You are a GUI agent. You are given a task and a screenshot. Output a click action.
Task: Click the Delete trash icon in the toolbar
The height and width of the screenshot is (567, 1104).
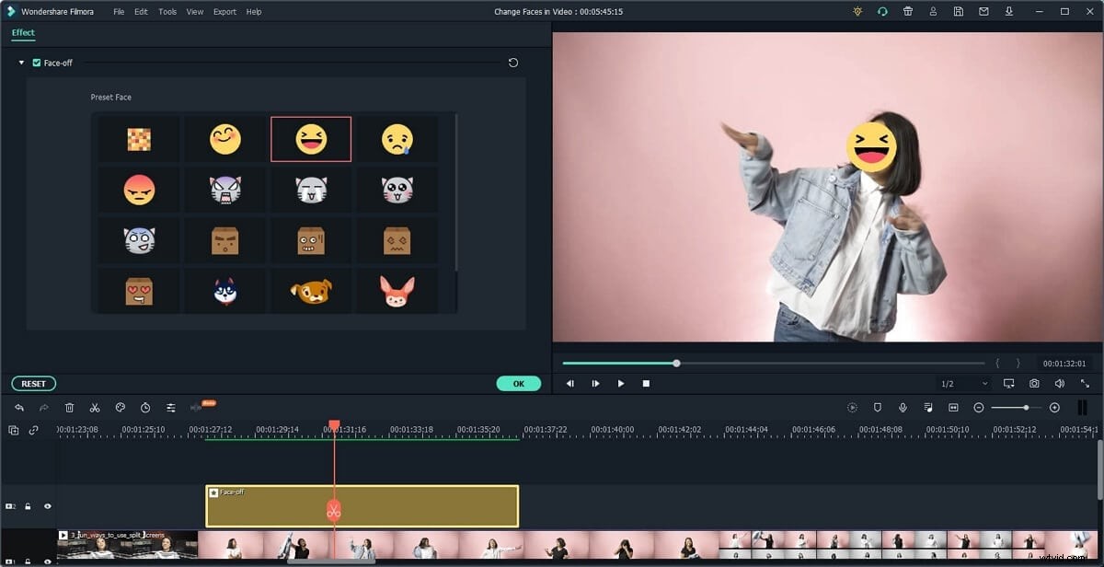[69, 408]
